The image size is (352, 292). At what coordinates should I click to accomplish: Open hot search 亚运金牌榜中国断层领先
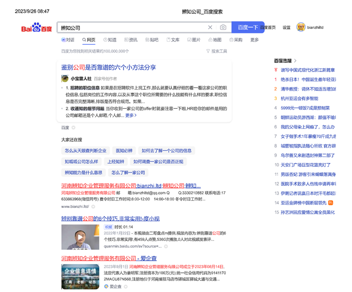[x=304, y=203]
